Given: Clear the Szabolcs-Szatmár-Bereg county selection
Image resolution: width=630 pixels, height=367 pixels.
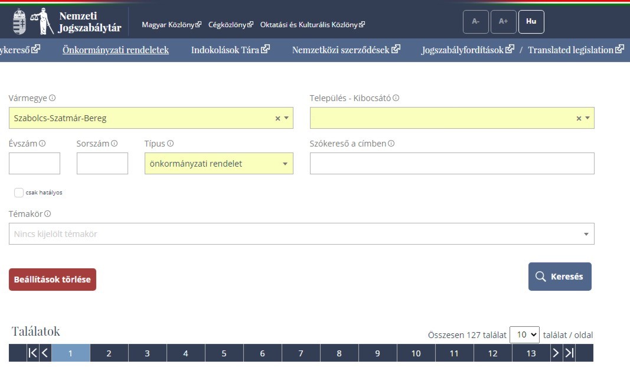Looking at the screenshot, I should pyautogui.click(x=278, y=118).
